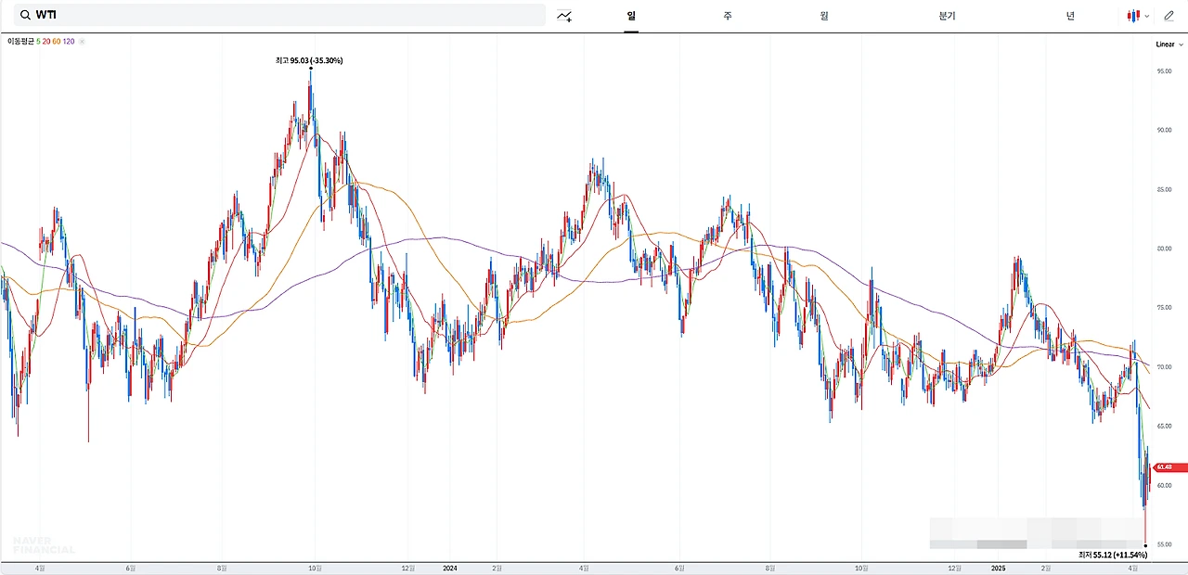Click the 95.00 price axis label

point(1164,71)
